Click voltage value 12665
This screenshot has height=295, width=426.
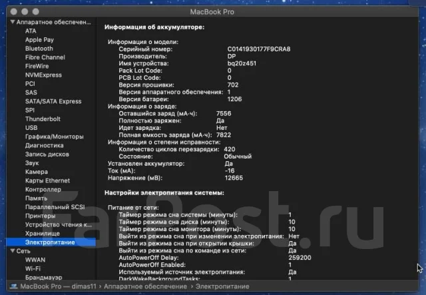[x=234, y=178]
